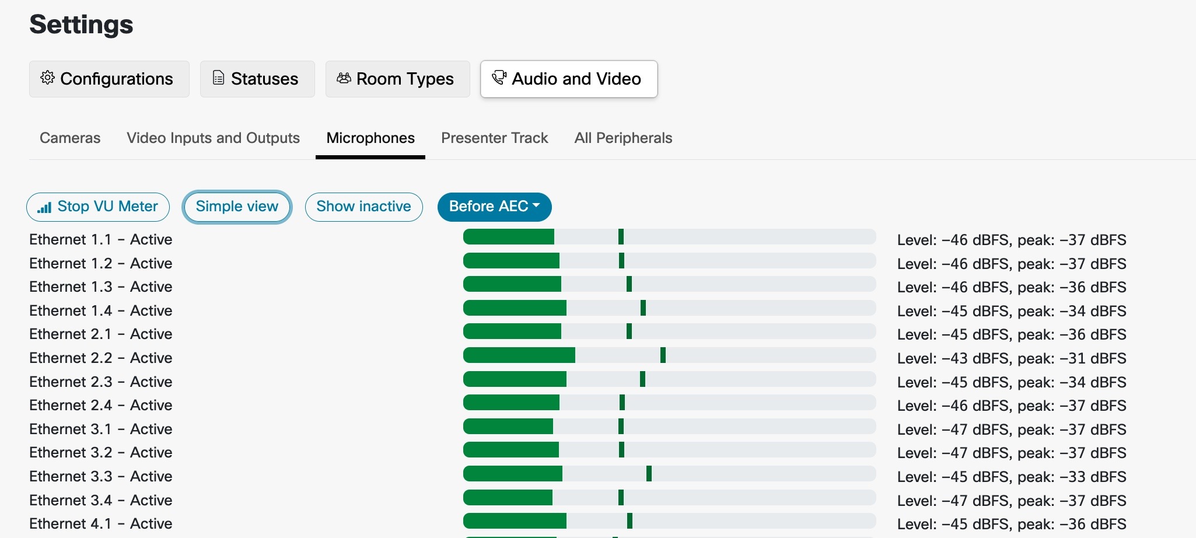Toggle the Simple view button
The image size is (1196, 538).
[237, 207]
